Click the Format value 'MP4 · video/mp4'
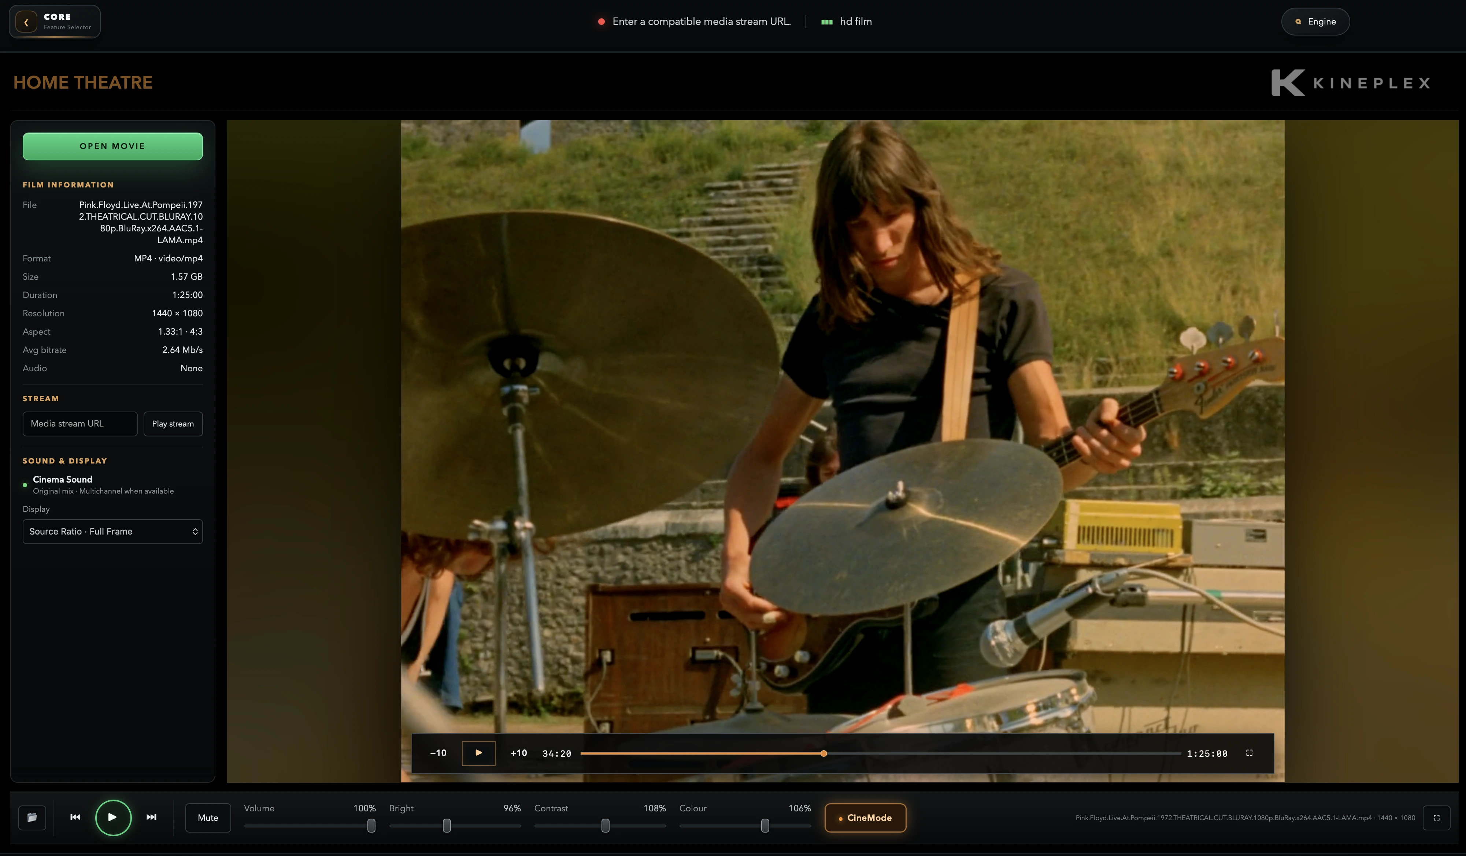Image resolution: width=1466 pixels, height=856 pixels. click(168, 258)
